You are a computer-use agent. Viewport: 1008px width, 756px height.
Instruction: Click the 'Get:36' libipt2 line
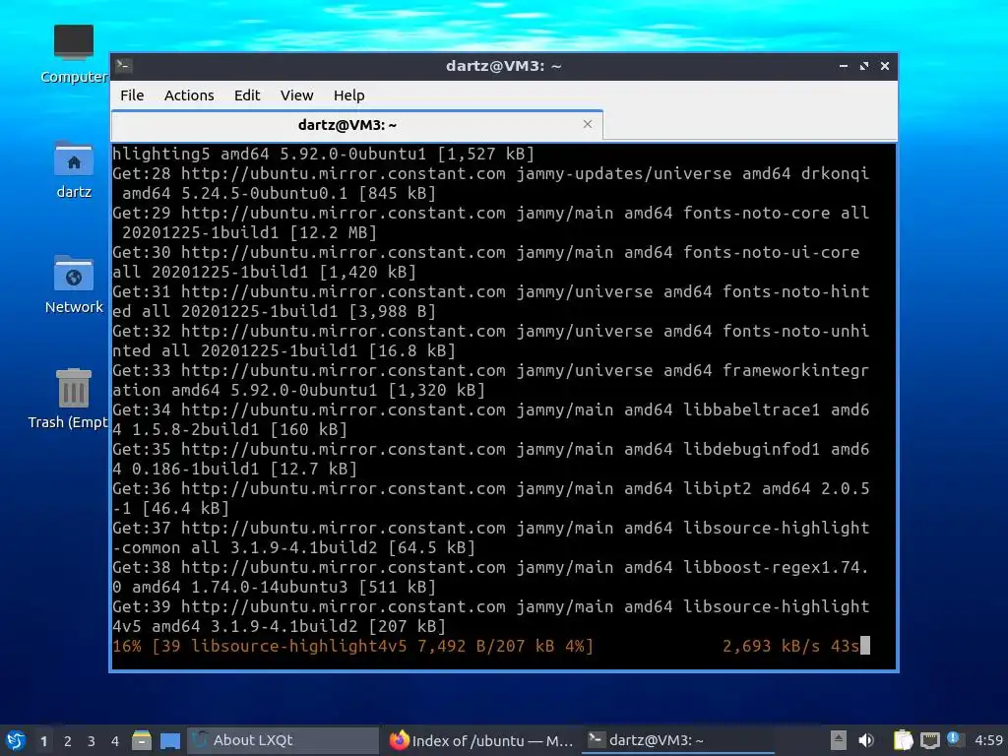tap(490, 498)
